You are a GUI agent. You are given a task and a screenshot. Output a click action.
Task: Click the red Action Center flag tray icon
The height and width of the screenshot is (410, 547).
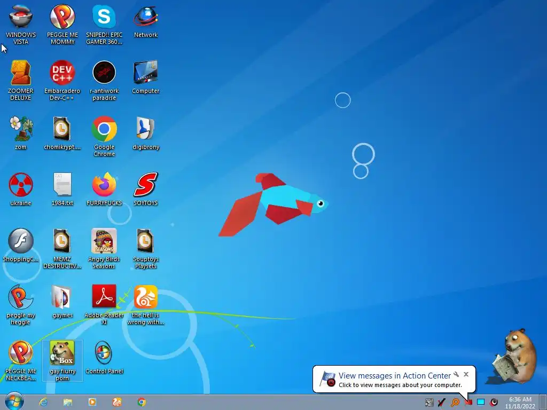468,403
